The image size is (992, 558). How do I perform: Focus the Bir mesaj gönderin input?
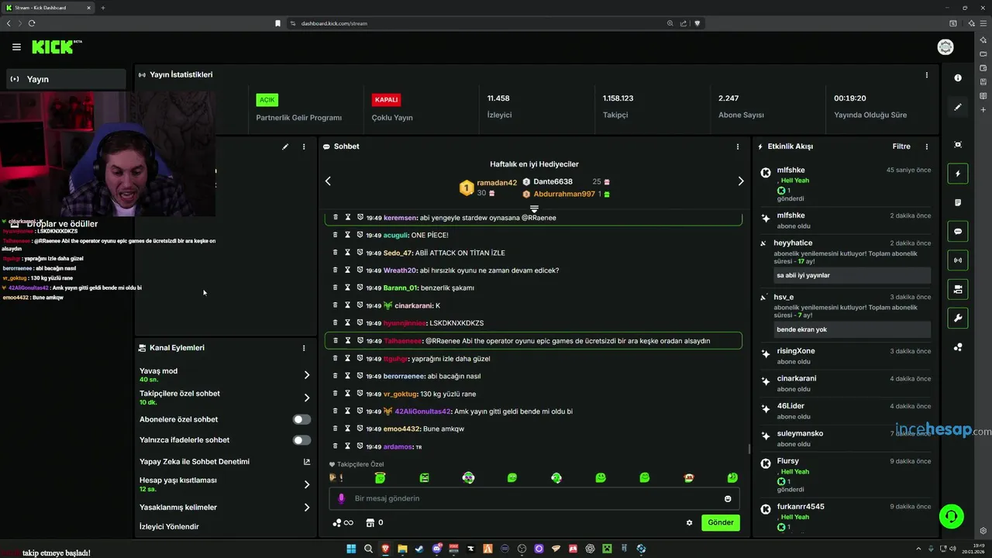pos(534,498)
